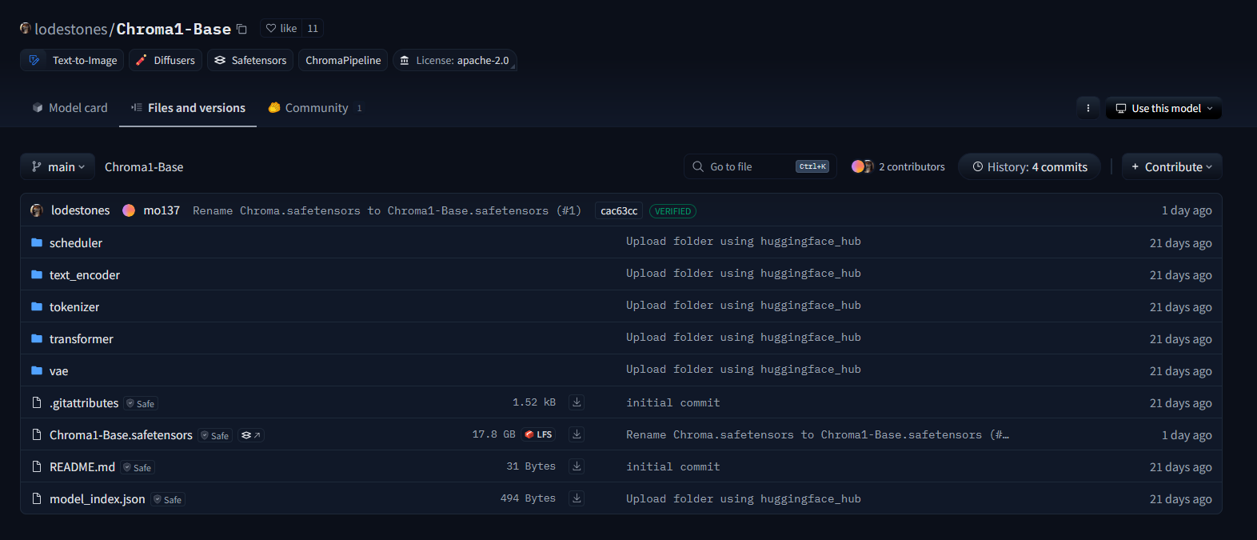Open the lodestones avatar in the page title
1257x540 pixels.
26,28
